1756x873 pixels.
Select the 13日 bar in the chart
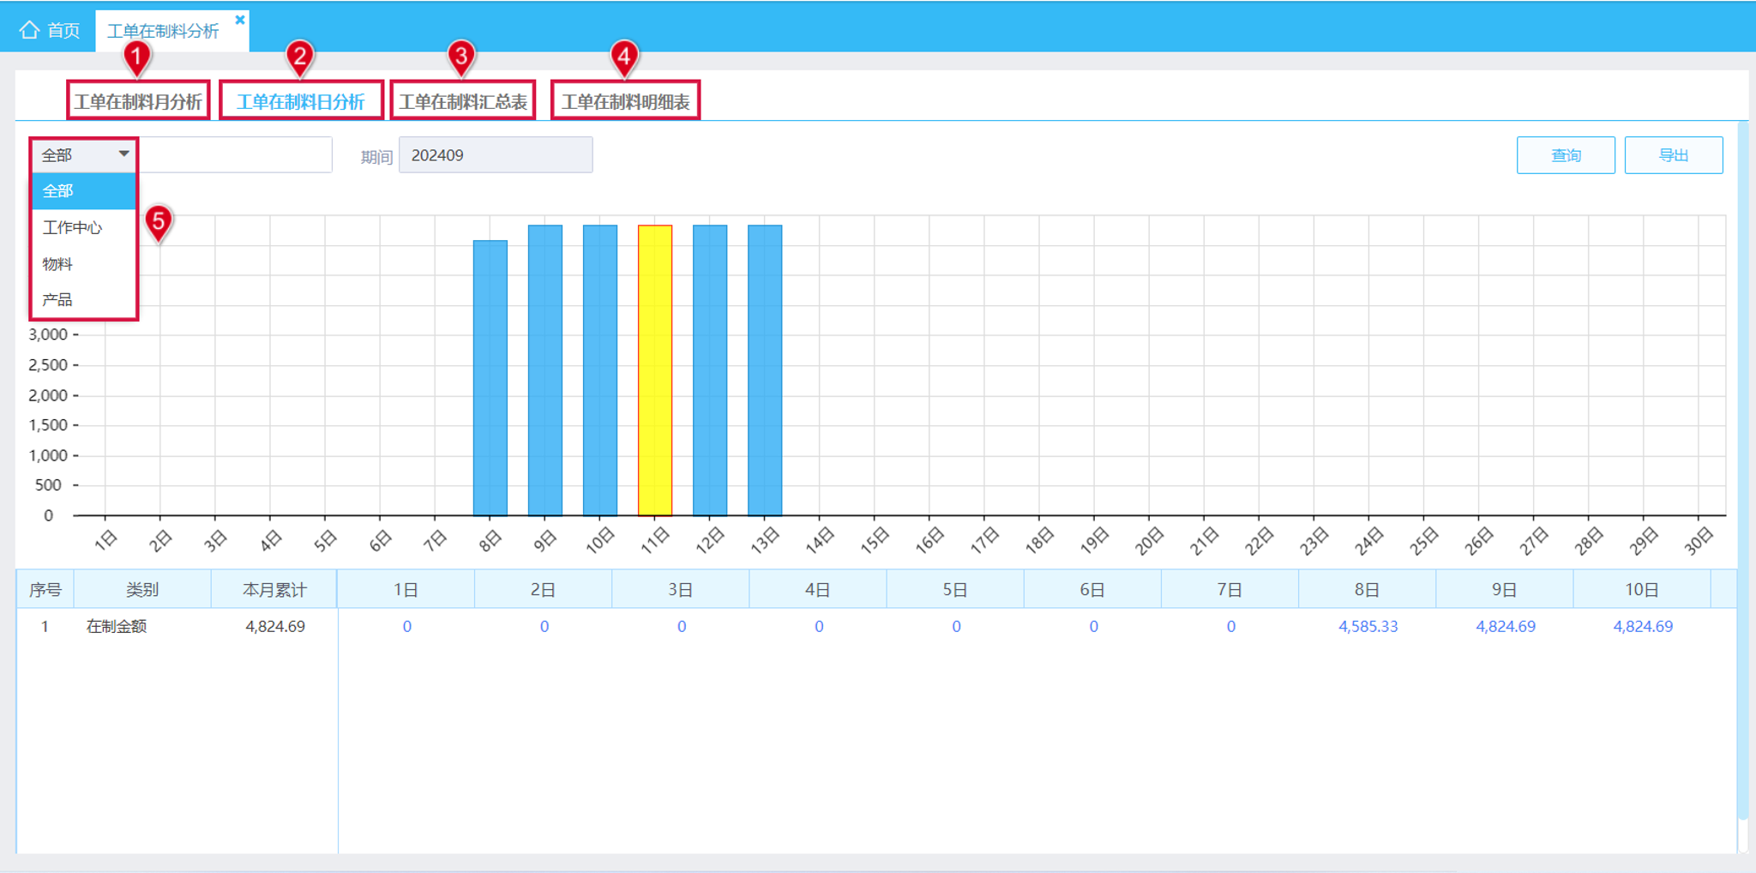click(x=765, y=370)
